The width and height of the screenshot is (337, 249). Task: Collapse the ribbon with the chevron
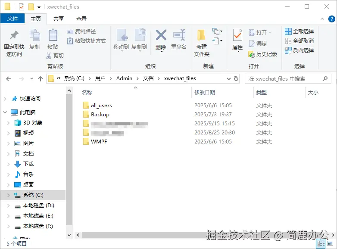tap(322, 19)
